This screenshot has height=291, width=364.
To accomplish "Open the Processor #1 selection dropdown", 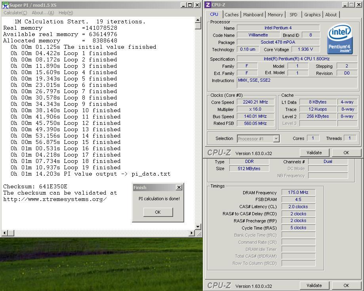I will (x=276, y=139).
